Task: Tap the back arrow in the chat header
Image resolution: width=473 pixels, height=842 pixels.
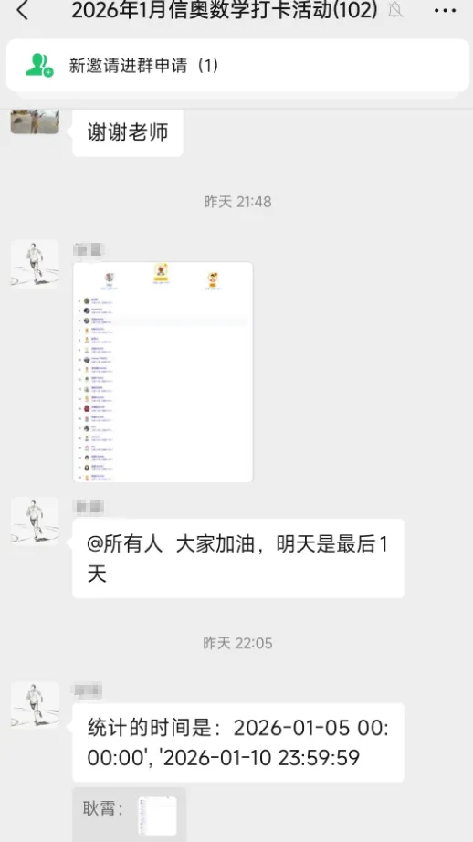Action: point(23,10)
